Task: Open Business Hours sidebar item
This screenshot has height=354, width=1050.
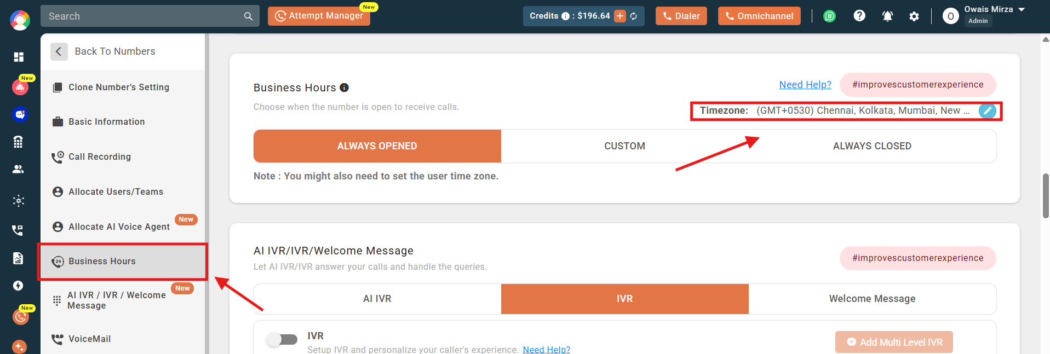Action: 123,262
